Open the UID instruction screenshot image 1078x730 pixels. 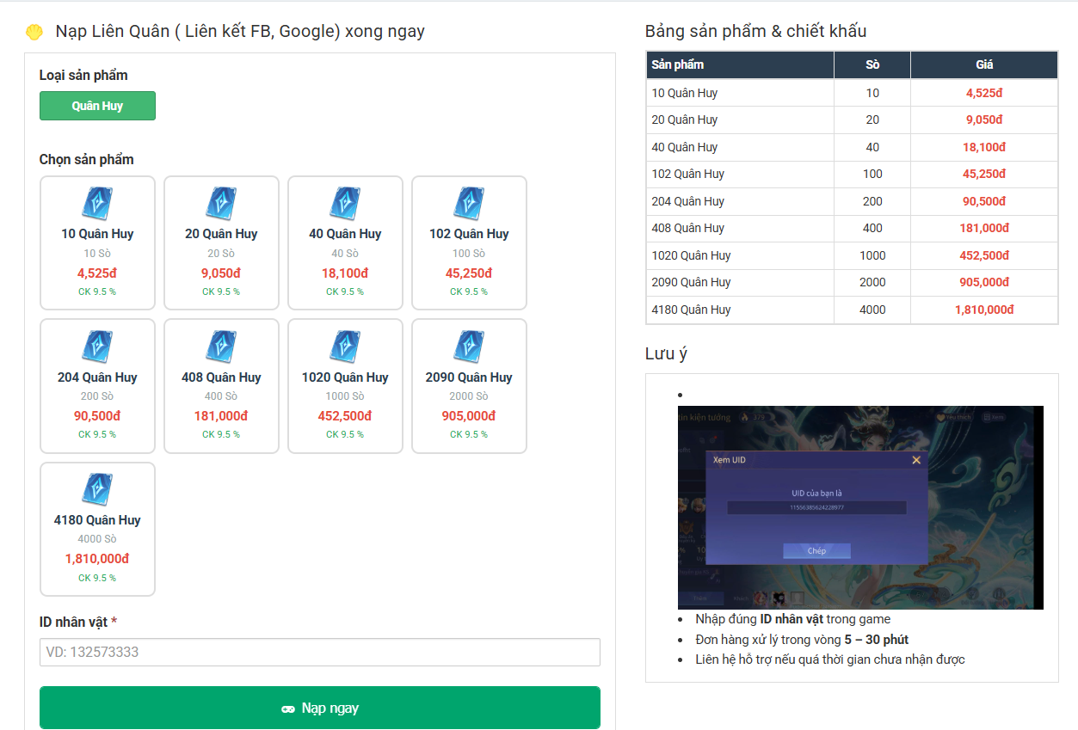860,507
